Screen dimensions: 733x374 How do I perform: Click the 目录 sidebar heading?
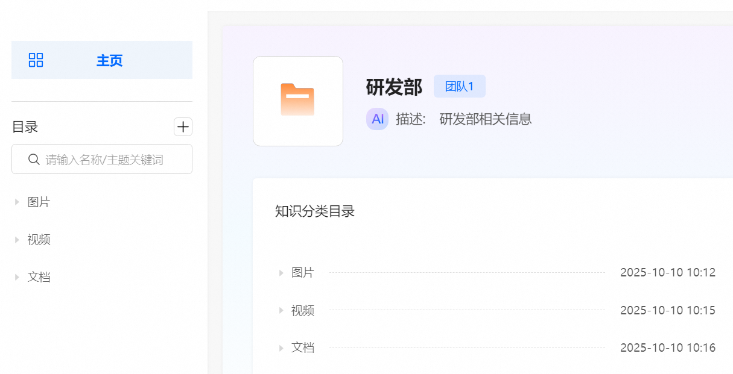(x=25, y=127)
